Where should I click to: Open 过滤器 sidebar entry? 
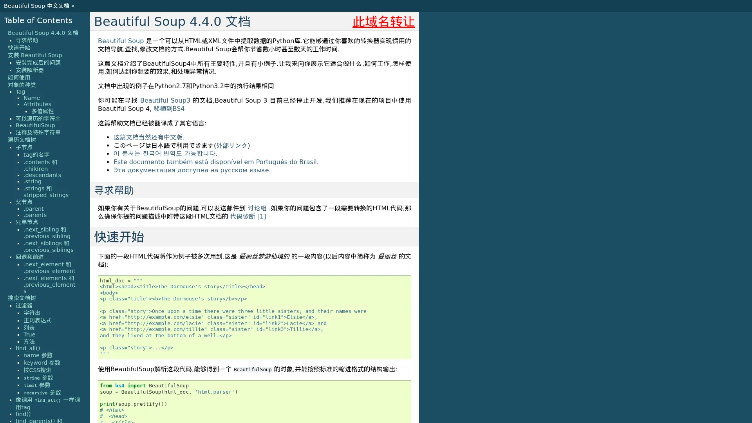point(24,305)
